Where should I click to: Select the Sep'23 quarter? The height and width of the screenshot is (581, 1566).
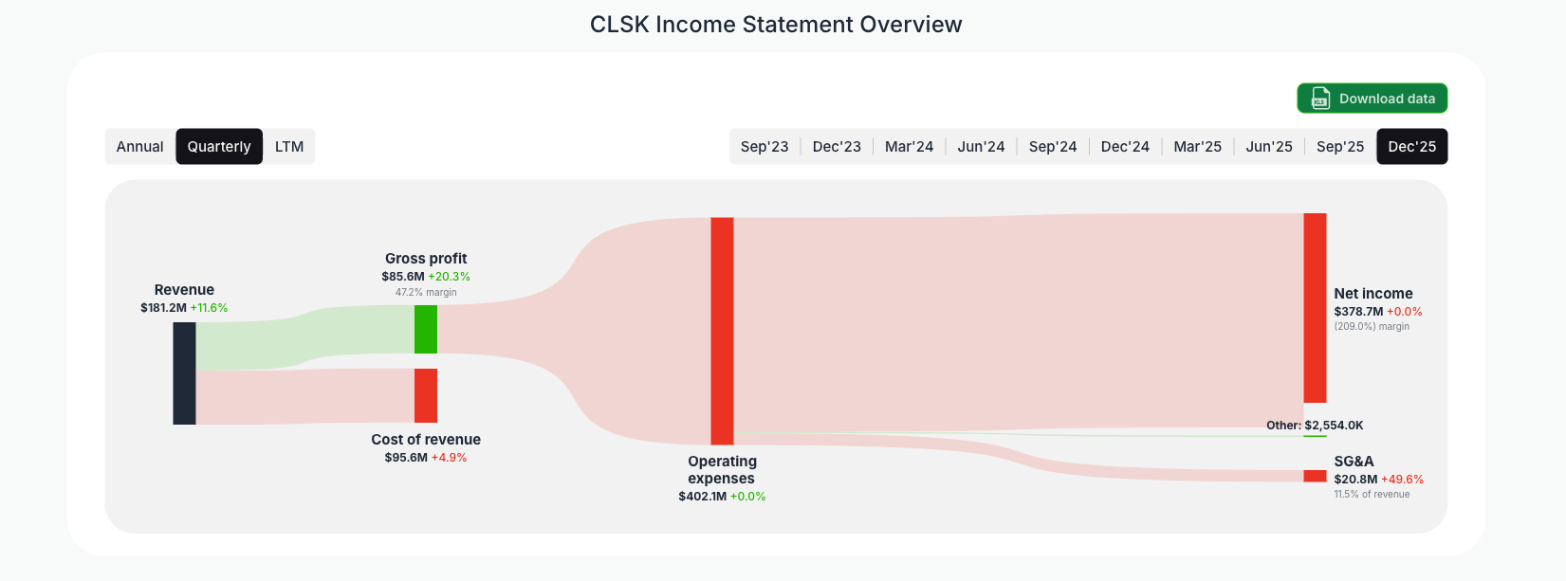click(x=765, y=146)
